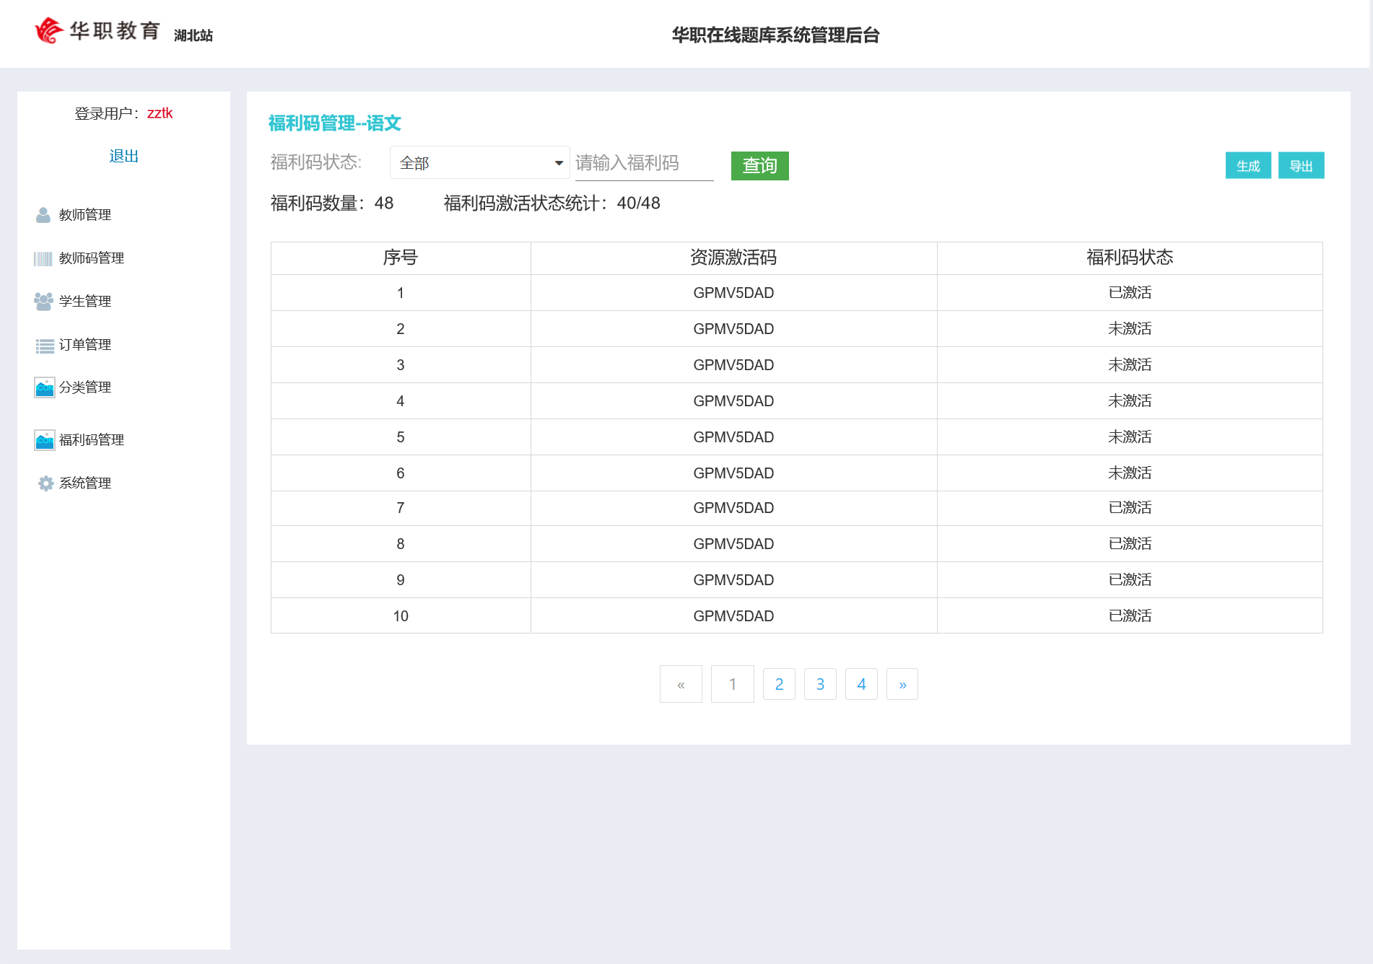Viewport: 1373px width, 964px height.
Task: Click GPMV5DAD code in row 8
Action: coord(733,544)
